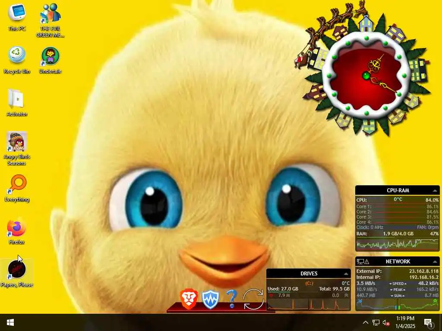442x331 pixels.
Task: Select the Recycle Bin icon
Action: (x=17, y=60)
